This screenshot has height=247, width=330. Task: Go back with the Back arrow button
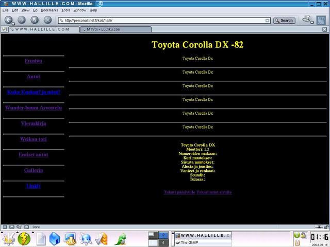tap(8, 20)
